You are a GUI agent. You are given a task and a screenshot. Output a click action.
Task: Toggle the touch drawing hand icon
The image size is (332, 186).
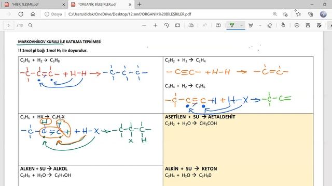[x=283, y=25]
